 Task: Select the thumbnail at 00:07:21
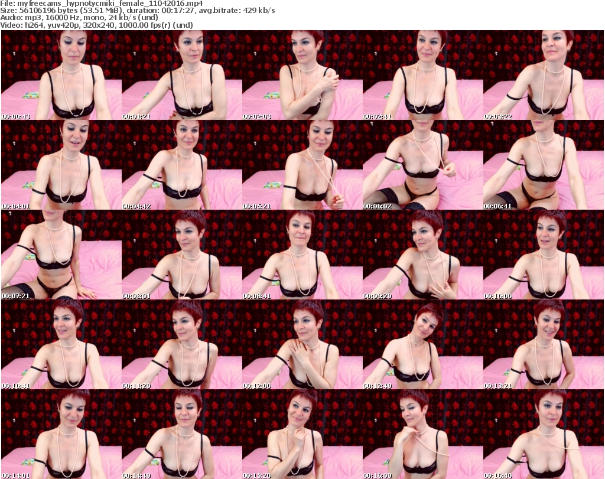tap(61, 255)
